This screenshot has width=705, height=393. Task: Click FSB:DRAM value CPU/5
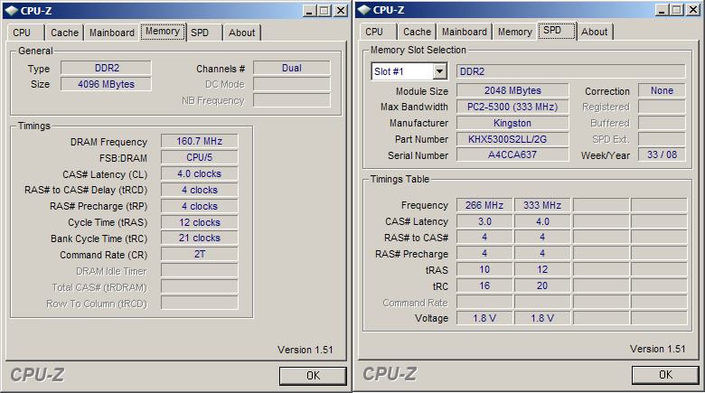[x=199, y=157]
